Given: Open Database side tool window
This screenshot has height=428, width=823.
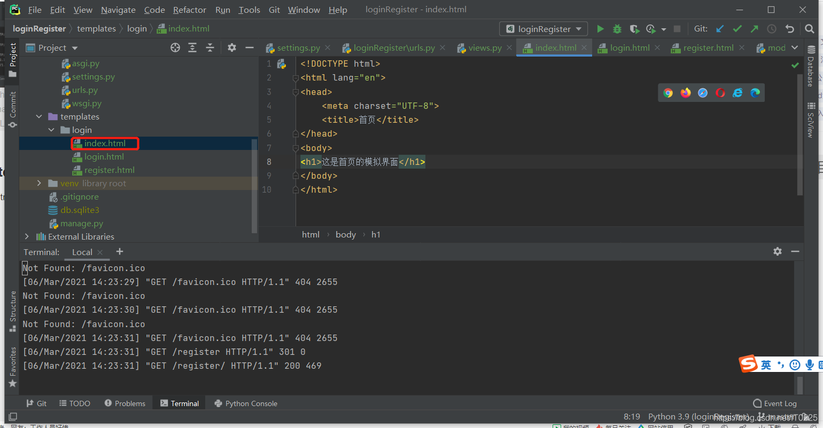Looking at the screenshot, I should (811, 67).
